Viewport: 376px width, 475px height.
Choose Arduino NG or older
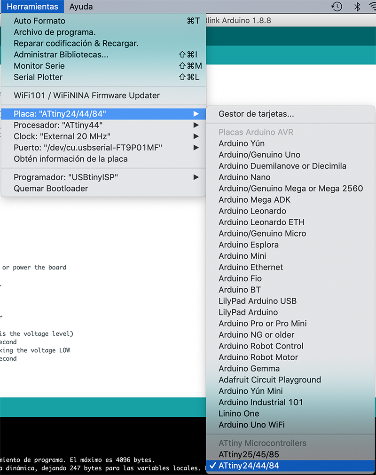[290, 335]
